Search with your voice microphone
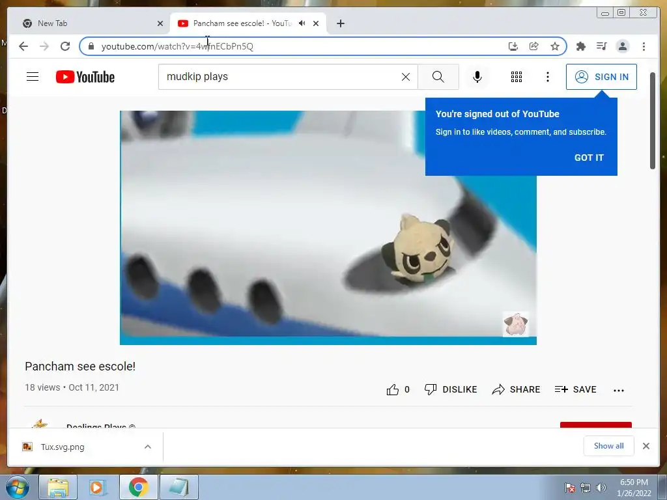Image resolution: width=667 pixels, height=500 pixels. tap(477, 77)
